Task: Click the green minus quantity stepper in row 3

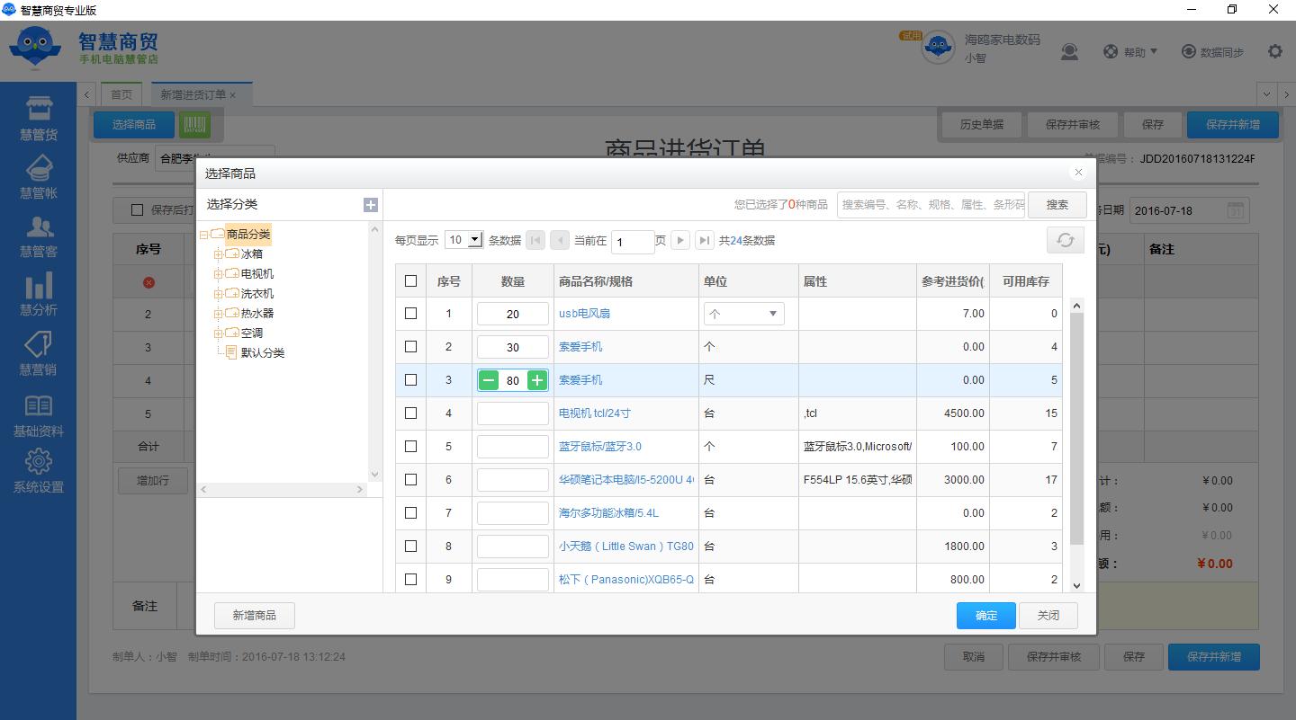Action: pyautogui.click(x=489, y=380)
